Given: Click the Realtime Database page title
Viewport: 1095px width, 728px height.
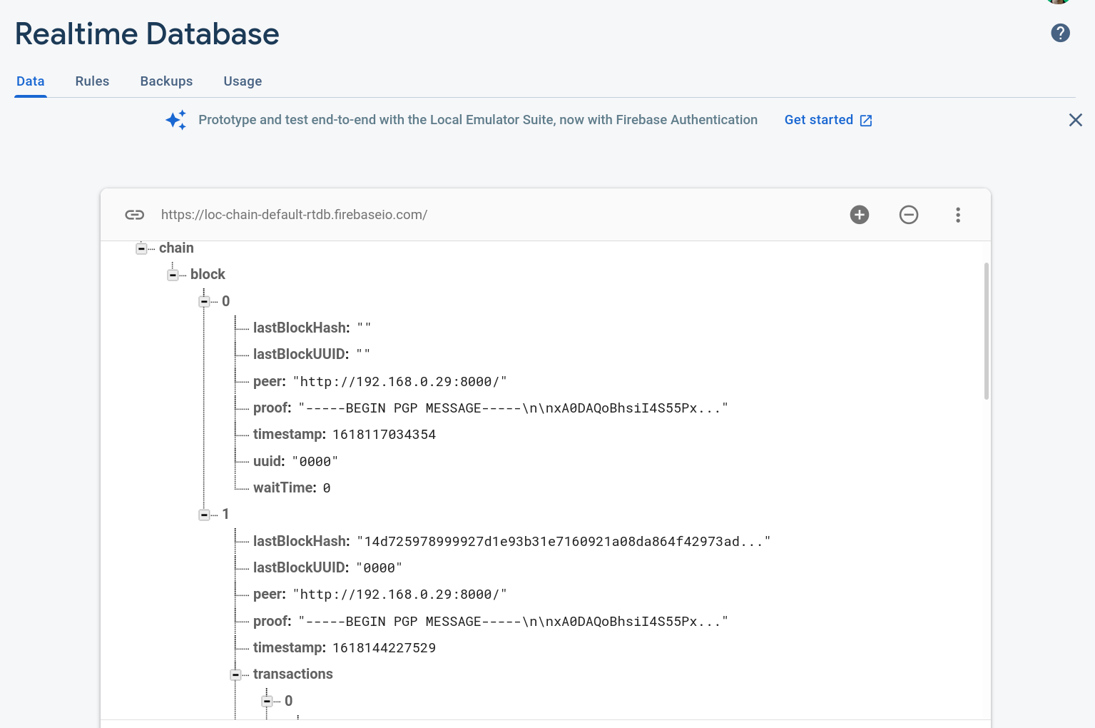Looking at the screenshot, I should click(x=147, y=34).
